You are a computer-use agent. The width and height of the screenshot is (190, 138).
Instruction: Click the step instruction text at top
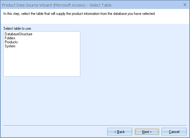tap(79, 14)
